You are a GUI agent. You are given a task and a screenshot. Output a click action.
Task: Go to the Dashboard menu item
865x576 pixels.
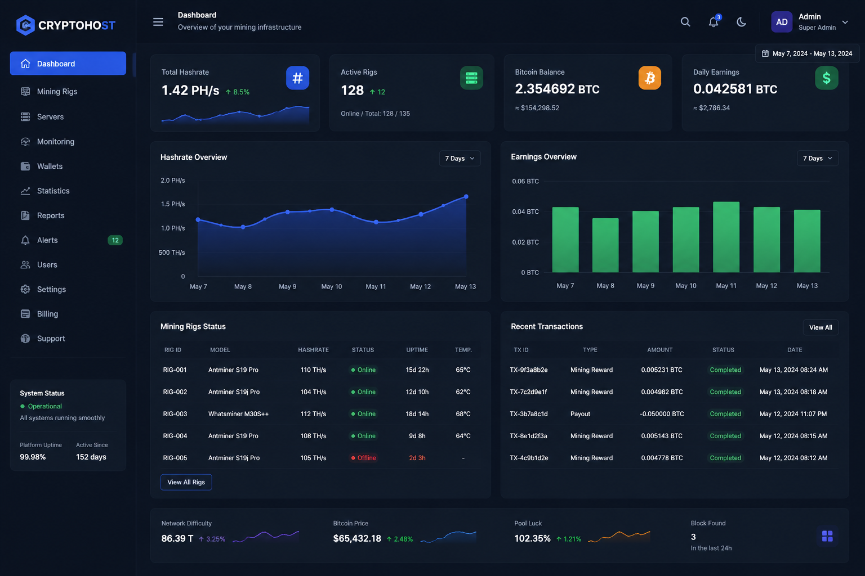[68, 64]
